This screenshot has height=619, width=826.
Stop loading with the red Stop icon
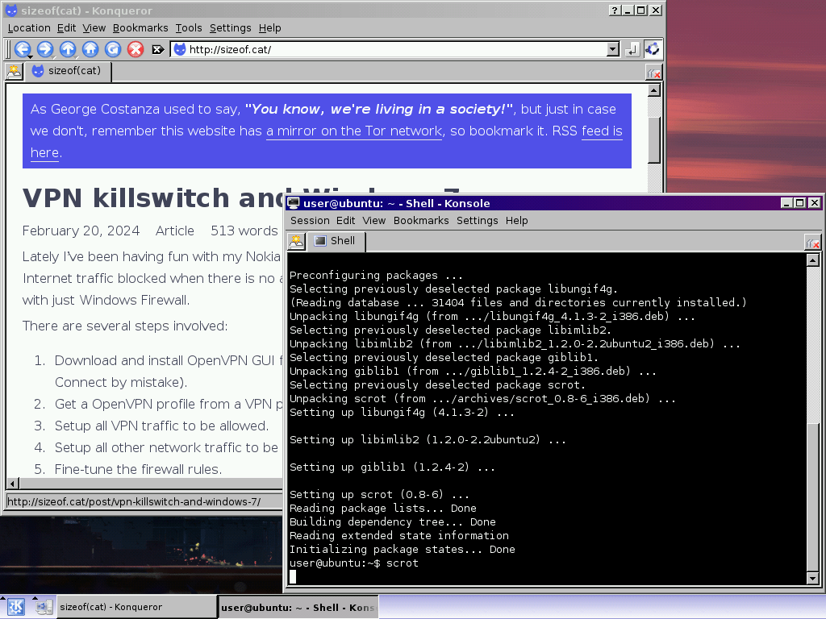pos(136,49)
